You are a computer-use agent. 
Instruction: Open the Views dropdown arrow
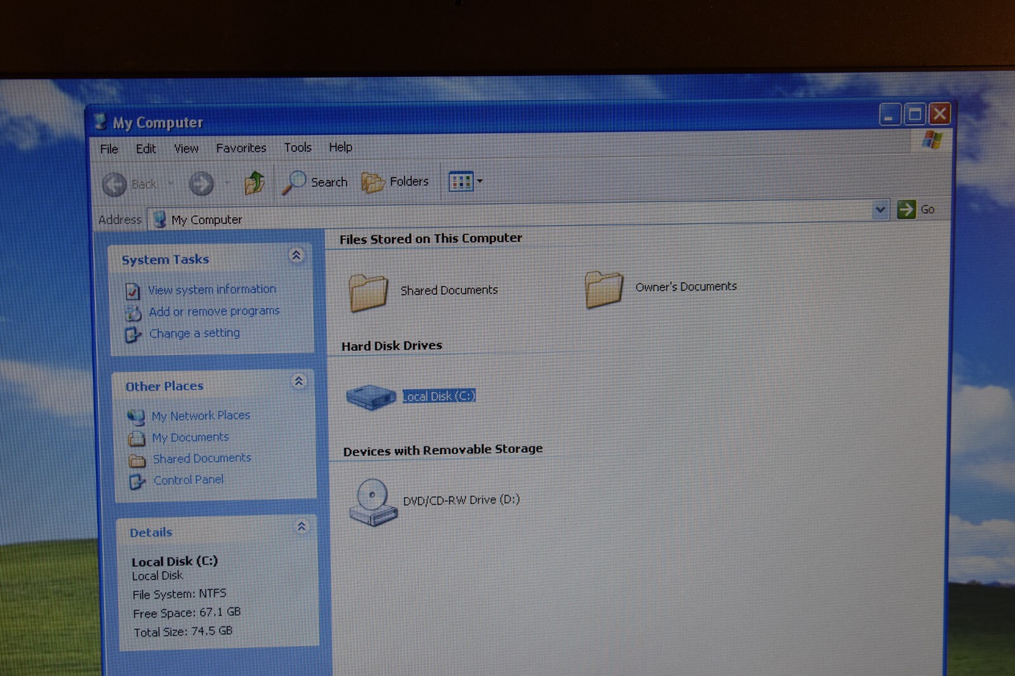pyautogui.click(x=480, y=181)
